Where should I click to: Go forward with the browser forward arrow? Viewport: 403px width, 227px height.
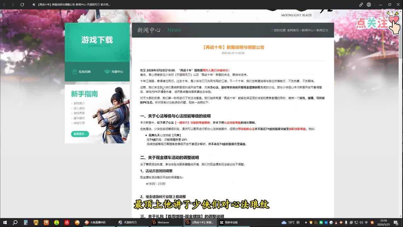point(13,5)
